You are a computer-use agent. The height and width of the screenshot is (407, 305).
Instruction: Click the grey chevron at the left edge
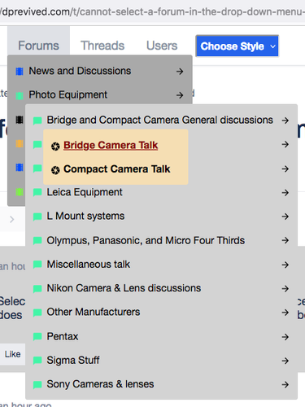tap(11, 219)
